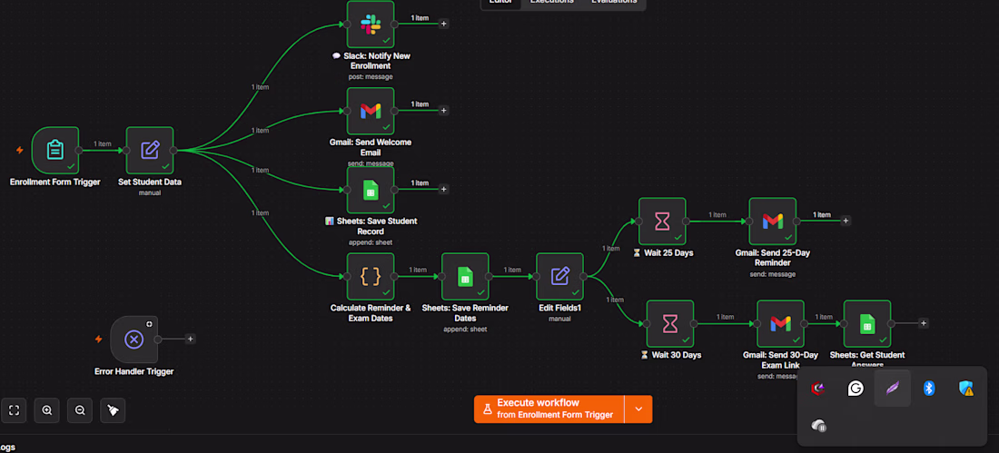Screen dimensions: 999x453
Task: Select the Sheets Save Student Record node
Action: coord(371,190)
